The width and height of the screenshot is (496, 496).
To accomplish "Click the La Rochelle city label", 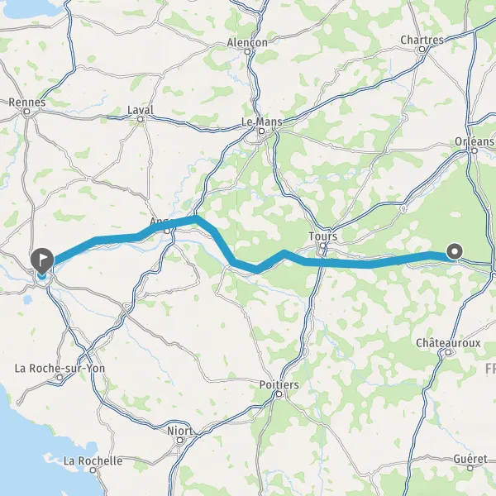I will (x=93, y=461).
